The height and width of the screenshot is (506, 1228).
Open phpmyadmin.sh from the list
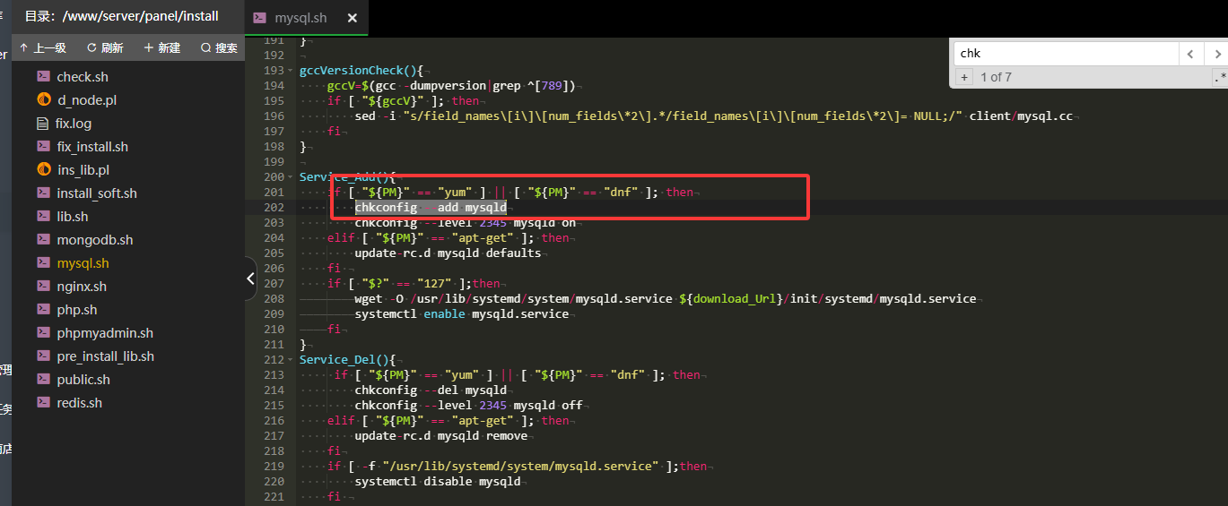pos(104,333)
